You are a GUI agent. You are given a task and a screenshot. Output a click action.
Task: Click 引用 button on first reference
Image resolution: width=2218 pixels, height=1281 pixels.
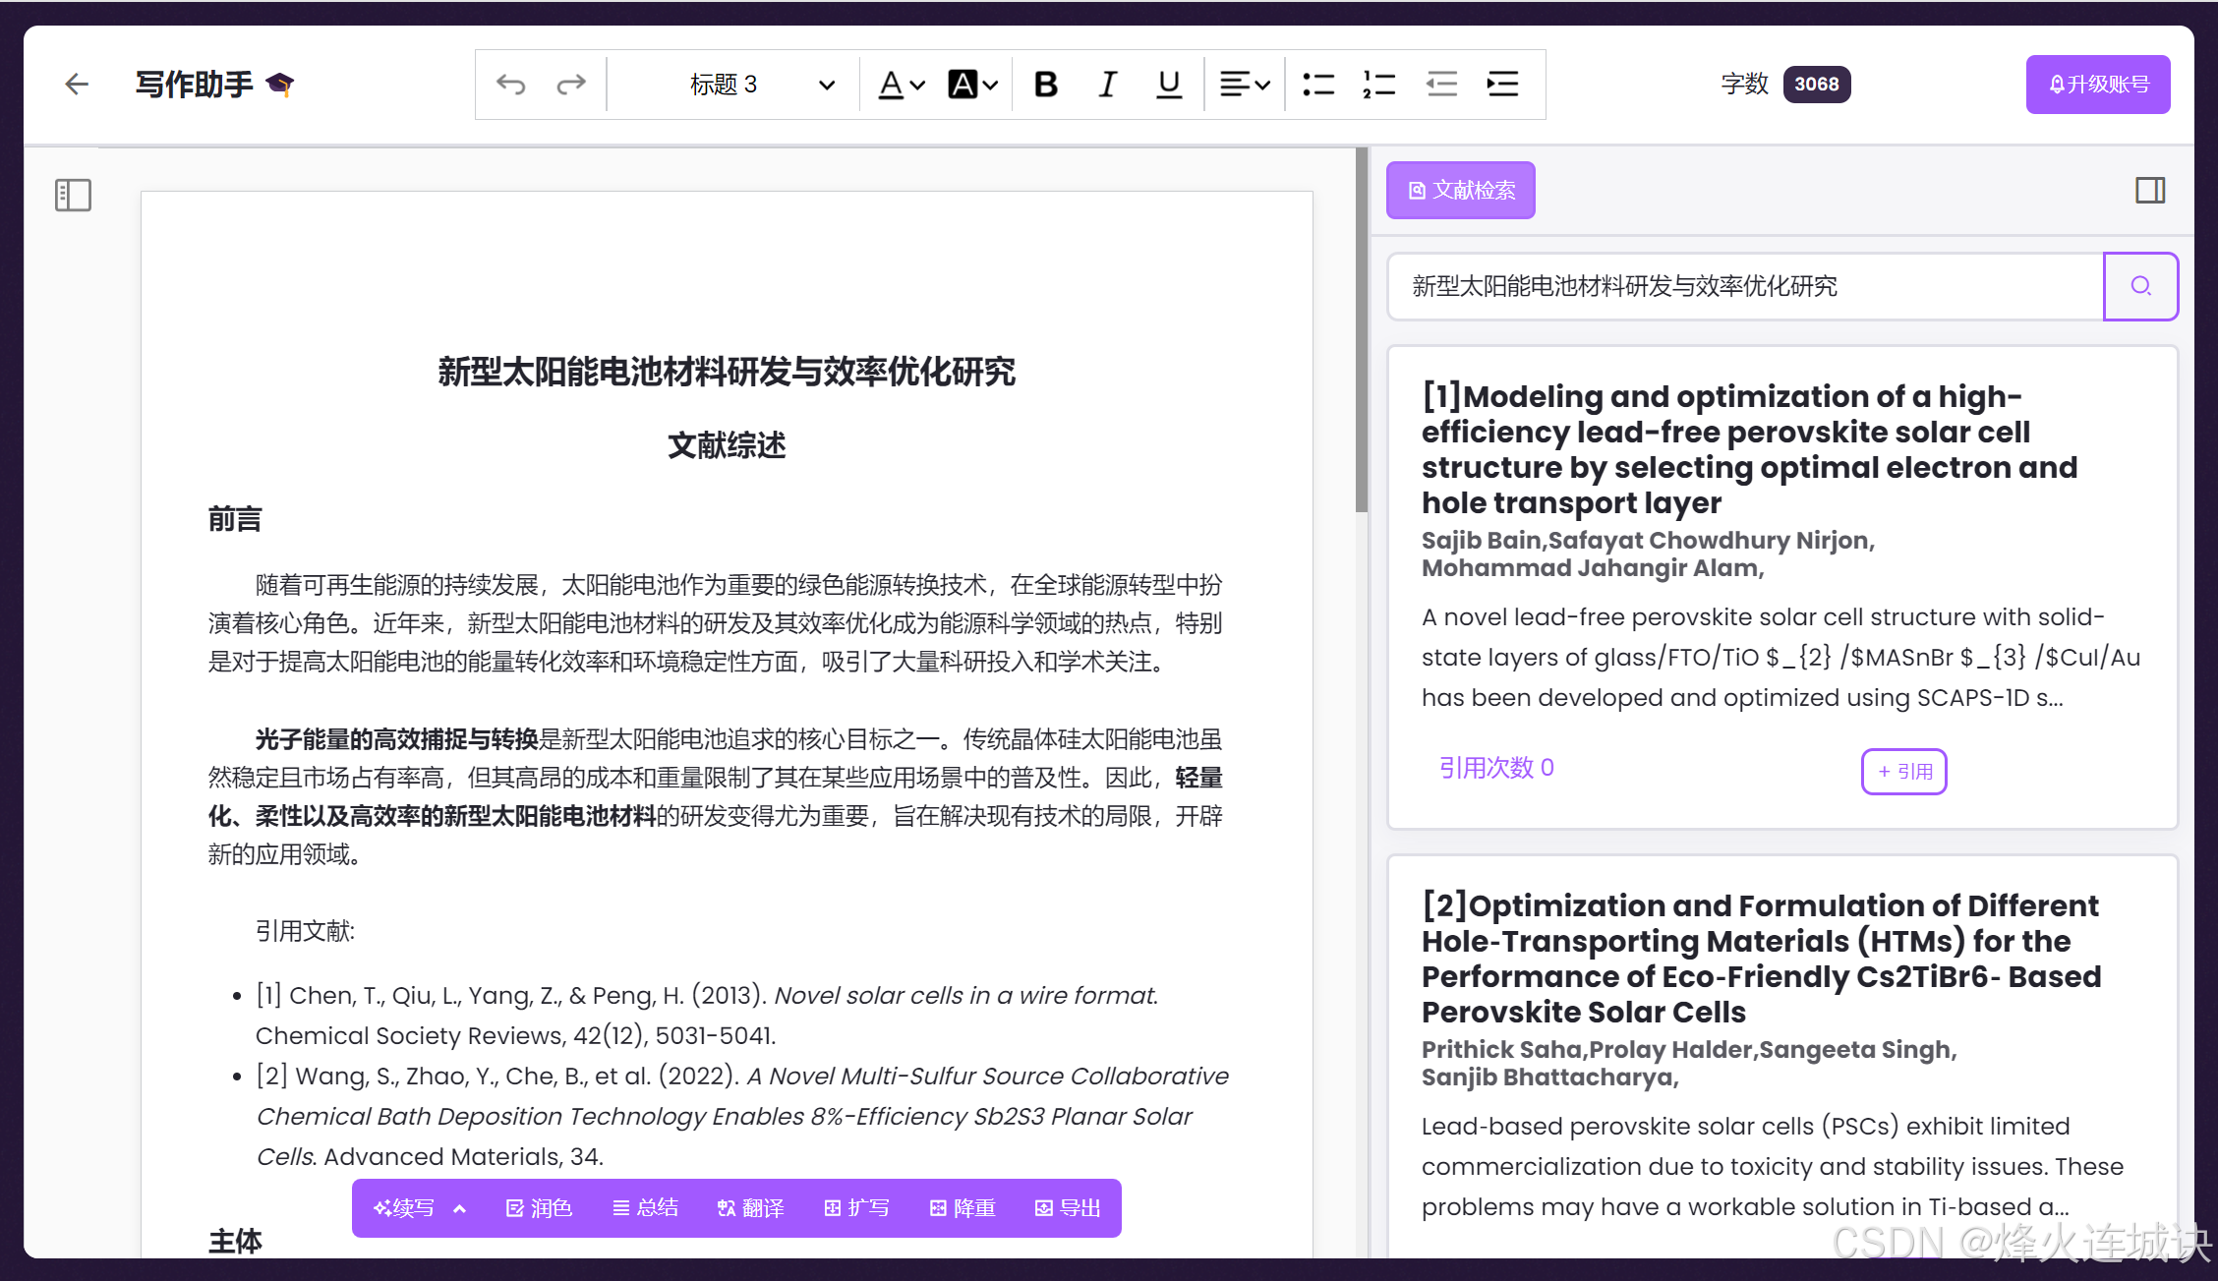tap(1903, 772)
